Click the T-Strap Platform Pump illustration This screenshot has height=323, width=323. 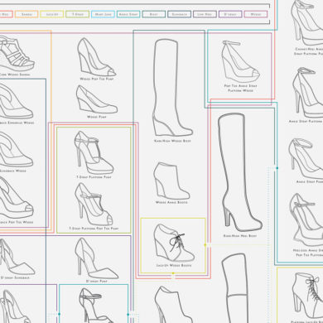pyautogui.click(x=94, y=152)
